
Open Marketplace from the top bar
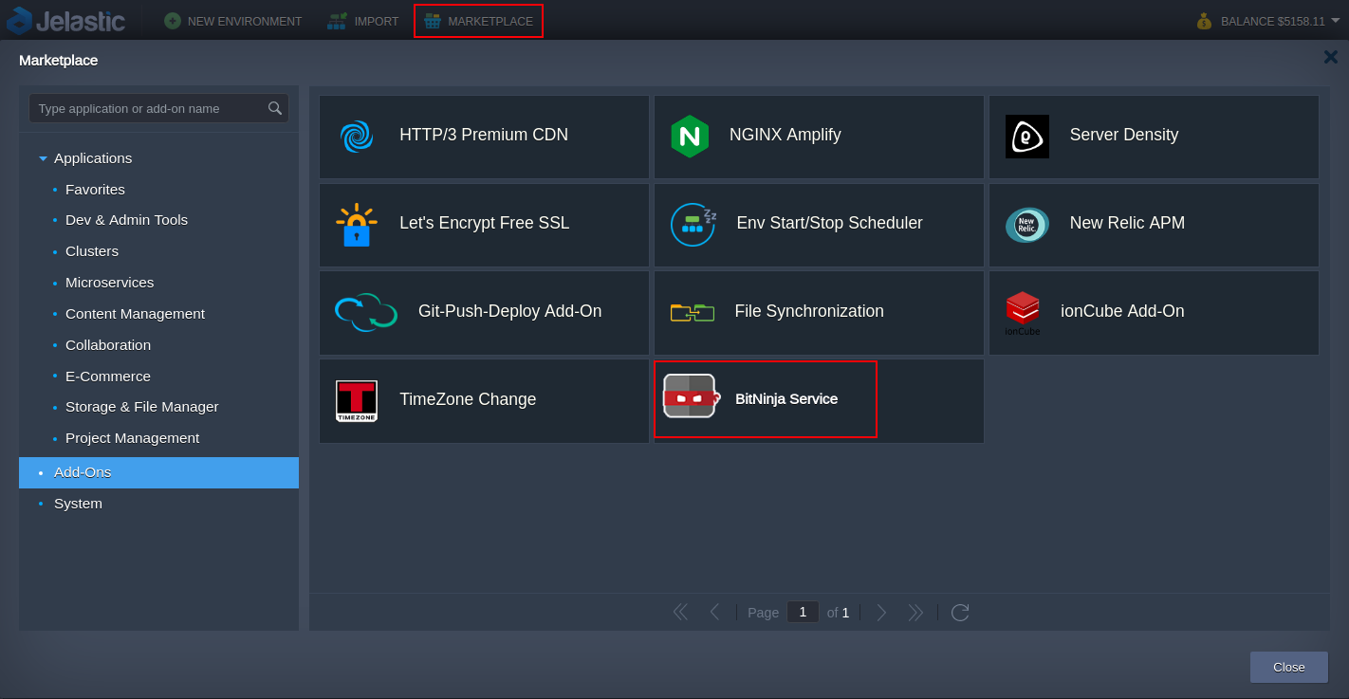coord(478,21)
